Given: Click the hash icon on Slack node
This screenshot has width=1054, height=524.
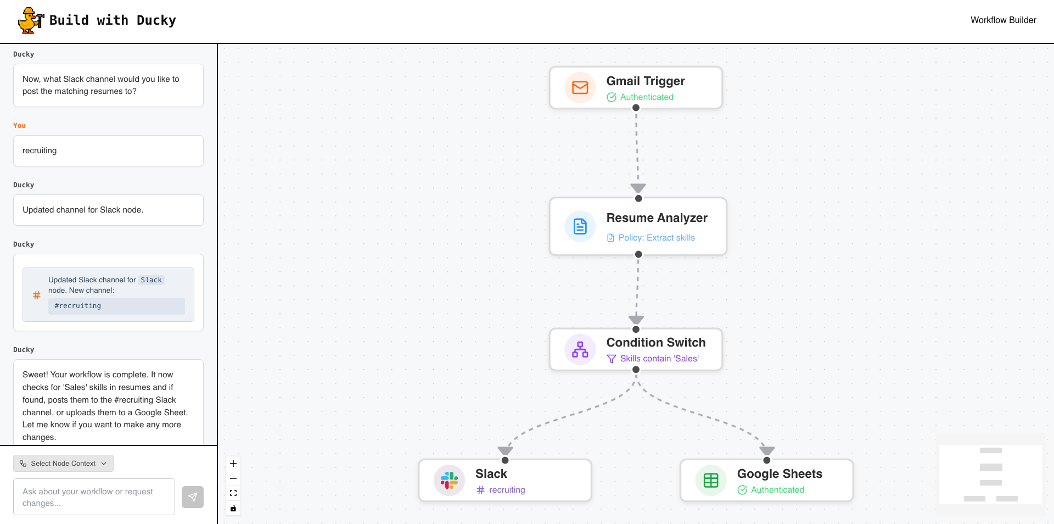Looking at the screenshot, I should tap(480, 490).
